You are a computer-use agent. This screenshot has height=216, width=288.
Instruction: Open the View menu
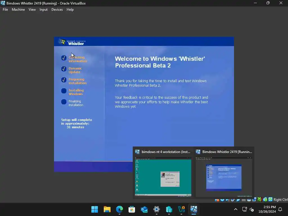click(x=32, y=10)
